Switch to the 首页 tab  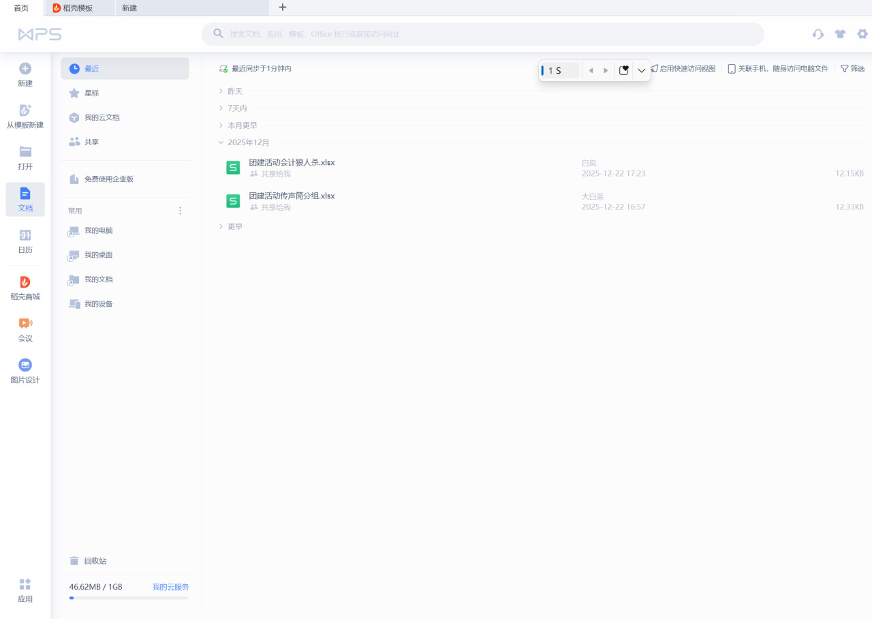click(21, 7)
